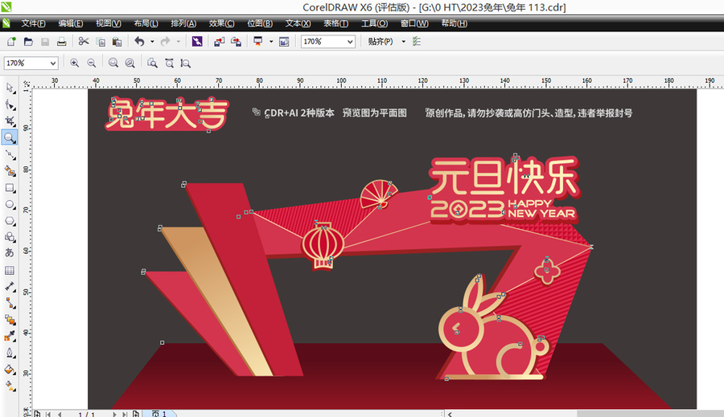The width and height of the screenshot is (724, 417).
Task: Select the Shape edit tool
Action: click(x=10, y=104)
